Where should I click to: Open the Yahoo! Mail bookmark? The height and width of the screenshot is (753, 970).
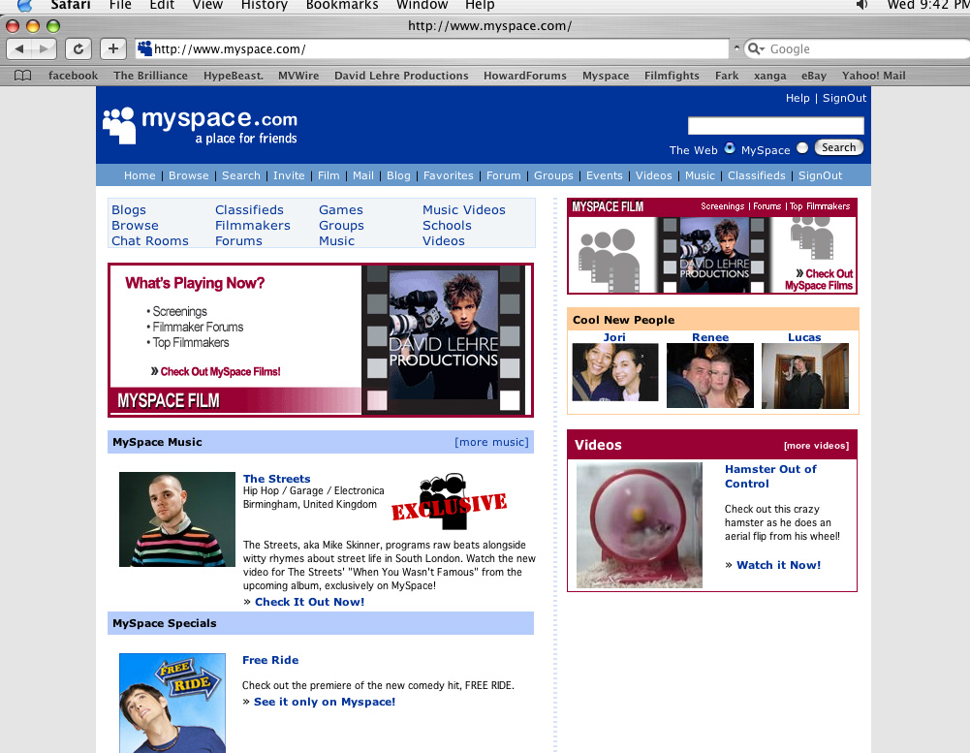873,76
